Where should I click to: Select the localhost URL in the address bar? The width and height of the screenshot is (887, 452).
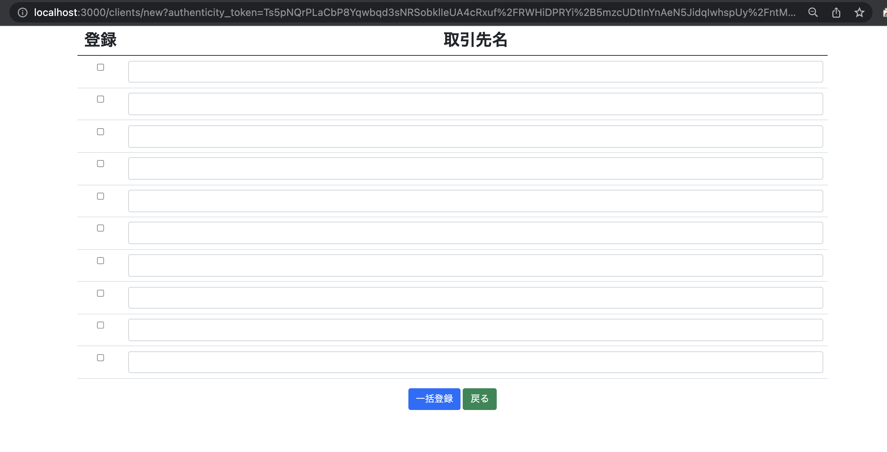pos(415,13)
